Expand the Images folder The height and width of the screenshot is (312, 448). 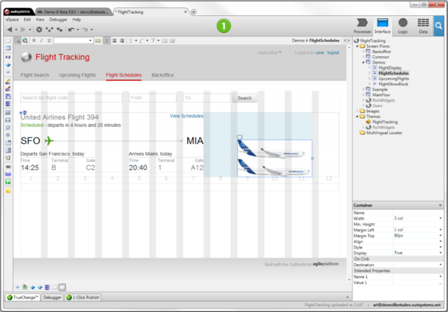click(357, 111)
